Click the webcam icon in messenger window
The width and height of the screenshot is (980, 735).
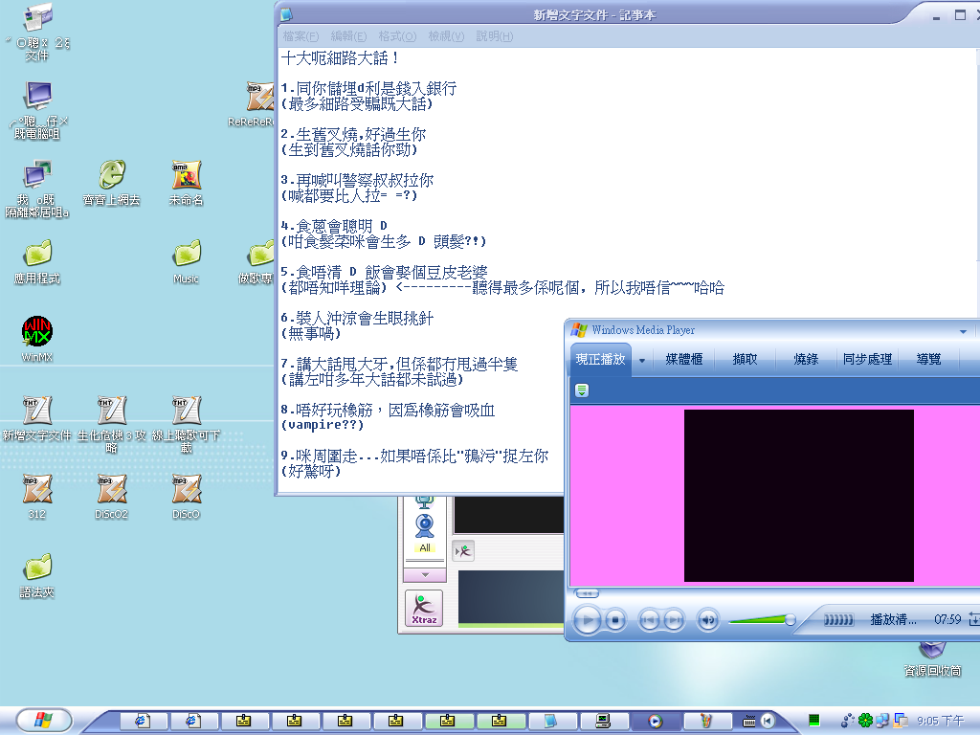tap(425, 526)
